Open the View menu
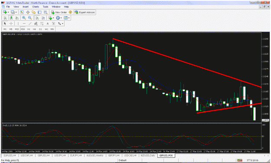This screenshot has width=271, height=163. point(16,7)
